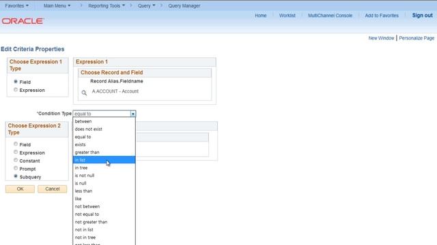Click the OK button
This screenshot has height=245, width=437.
point(20,189)
